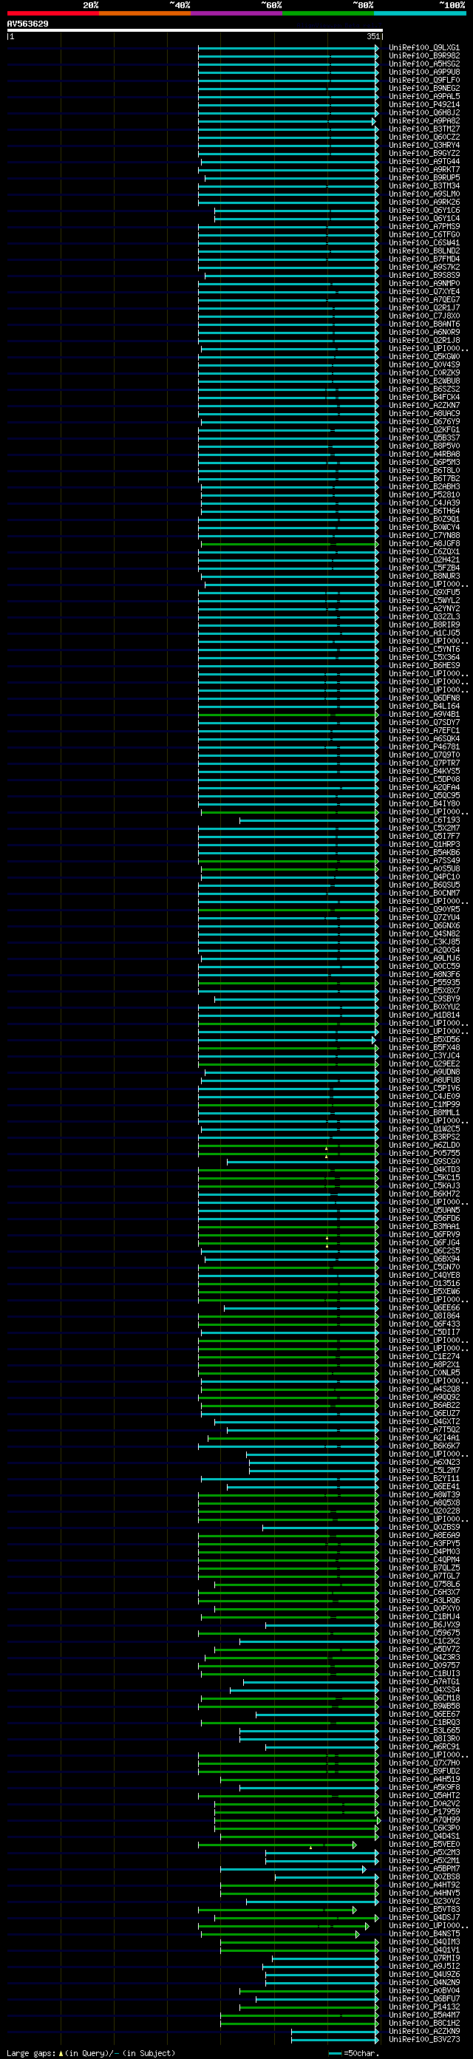Select the UniRef100_A5BPM7 label
This screenshot has width=473, height=2059.
click(424, 1869)
